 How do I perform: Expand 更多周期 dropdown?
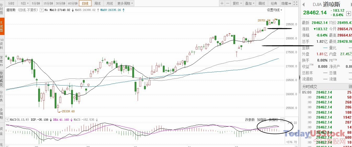tap(125, 3)
